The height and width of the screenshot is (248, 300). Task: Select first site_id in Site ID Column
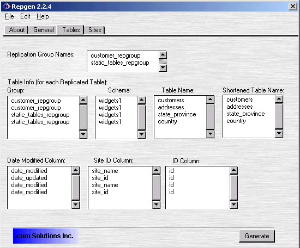[100, 178]
